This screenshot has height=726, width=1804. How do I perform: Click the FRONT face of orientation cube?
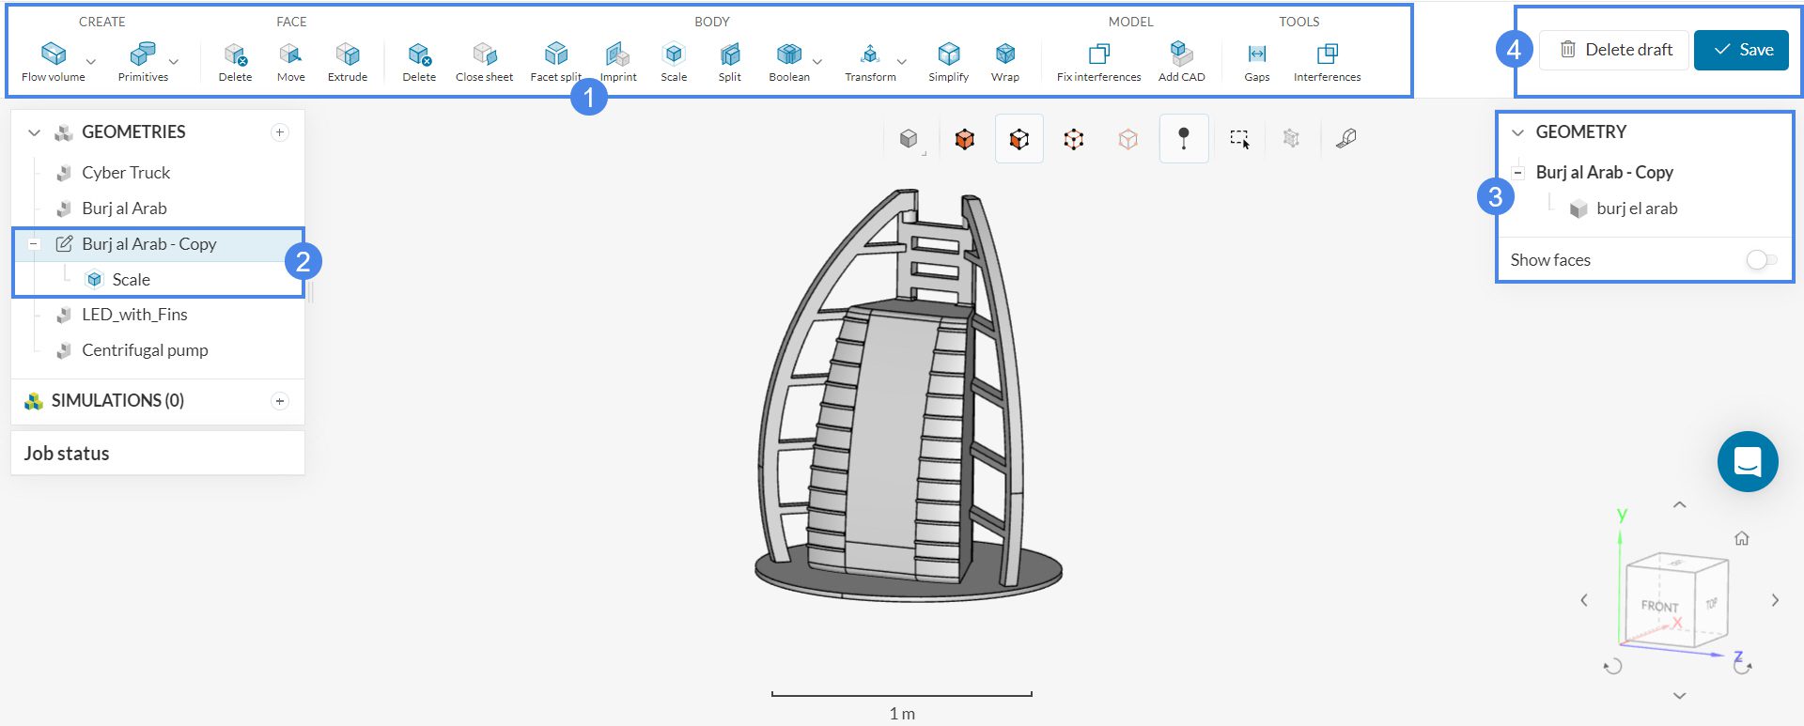pyautogui.click(x=1659, y=607)
